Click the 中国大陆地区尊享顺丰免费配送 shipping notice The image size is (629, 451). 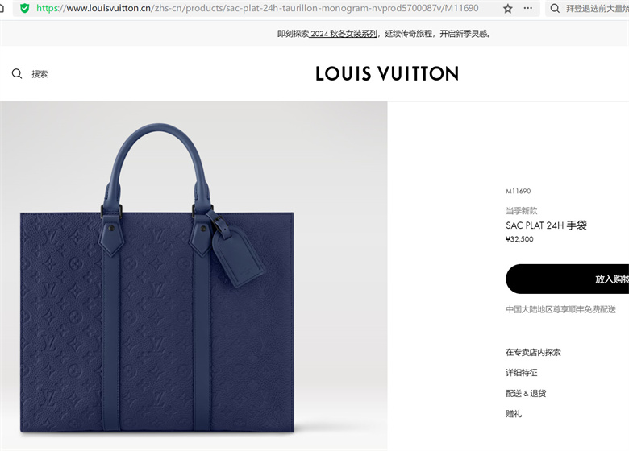pos(560,309)
